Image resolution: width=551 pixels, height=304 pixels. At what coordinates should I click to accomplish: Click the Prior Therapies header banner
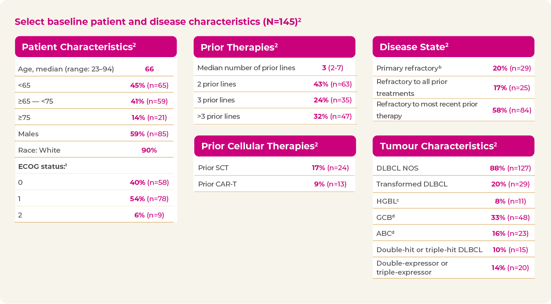tap(274, 47)
